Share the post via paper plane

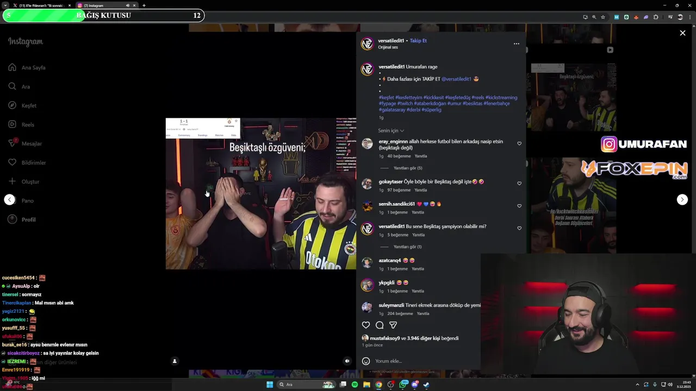click(393, 325)
